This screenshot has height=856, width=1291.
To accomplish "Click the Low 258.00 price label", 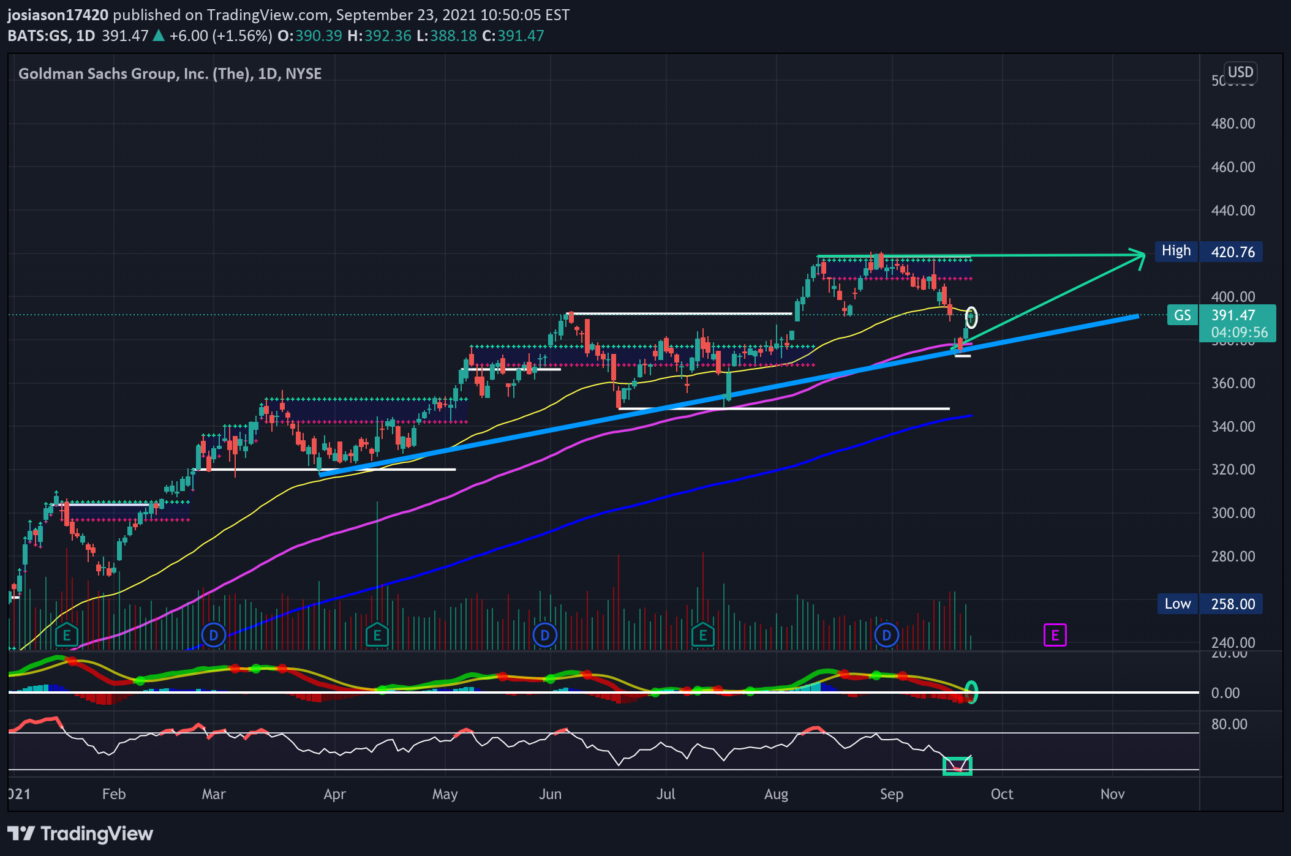I will pyautogui.click(x=1210, y=604).
